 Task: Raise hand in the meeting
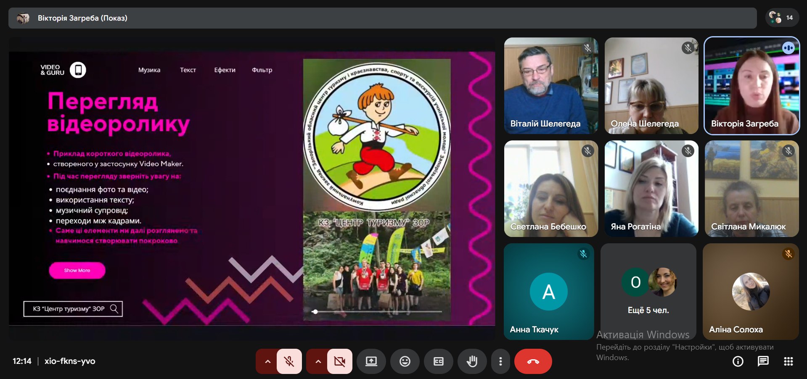coord(472,361)
